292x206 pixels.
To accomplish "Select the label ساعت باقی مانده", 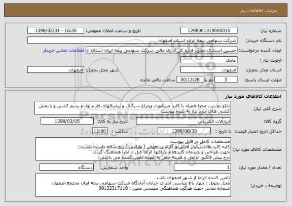I will pos(158,80).
